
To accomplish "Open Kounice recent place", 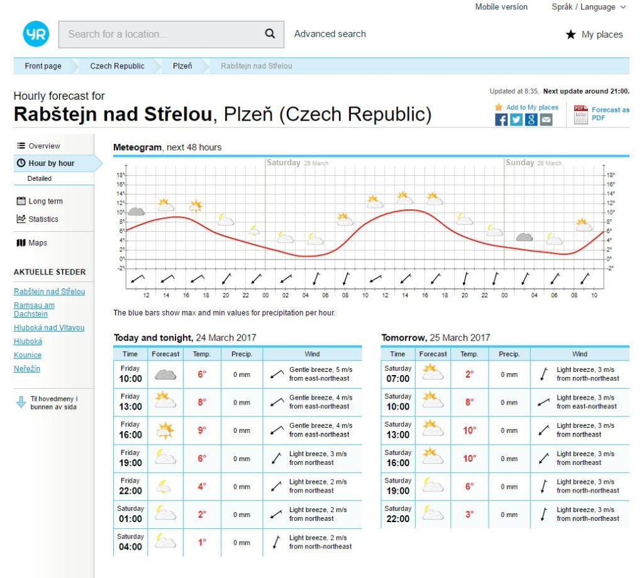I will pyautogui.click(x=28, y=355).
